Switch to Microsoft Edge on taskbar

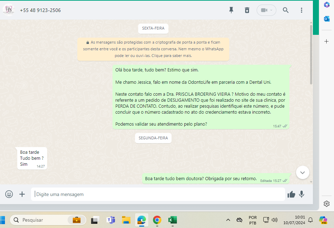tap(141, 220)
